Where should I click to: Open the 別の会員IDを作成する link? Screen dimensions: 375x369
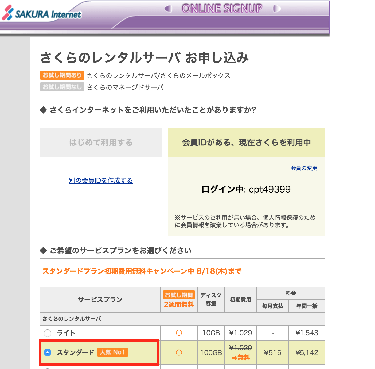point(101,180)
